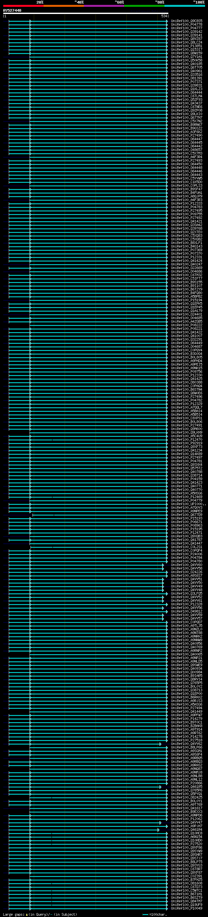Image resolution: width=208 pixels, height=917 pixels.
Task: Select hit UniRef100_P27490
Action: coord(187,136)
